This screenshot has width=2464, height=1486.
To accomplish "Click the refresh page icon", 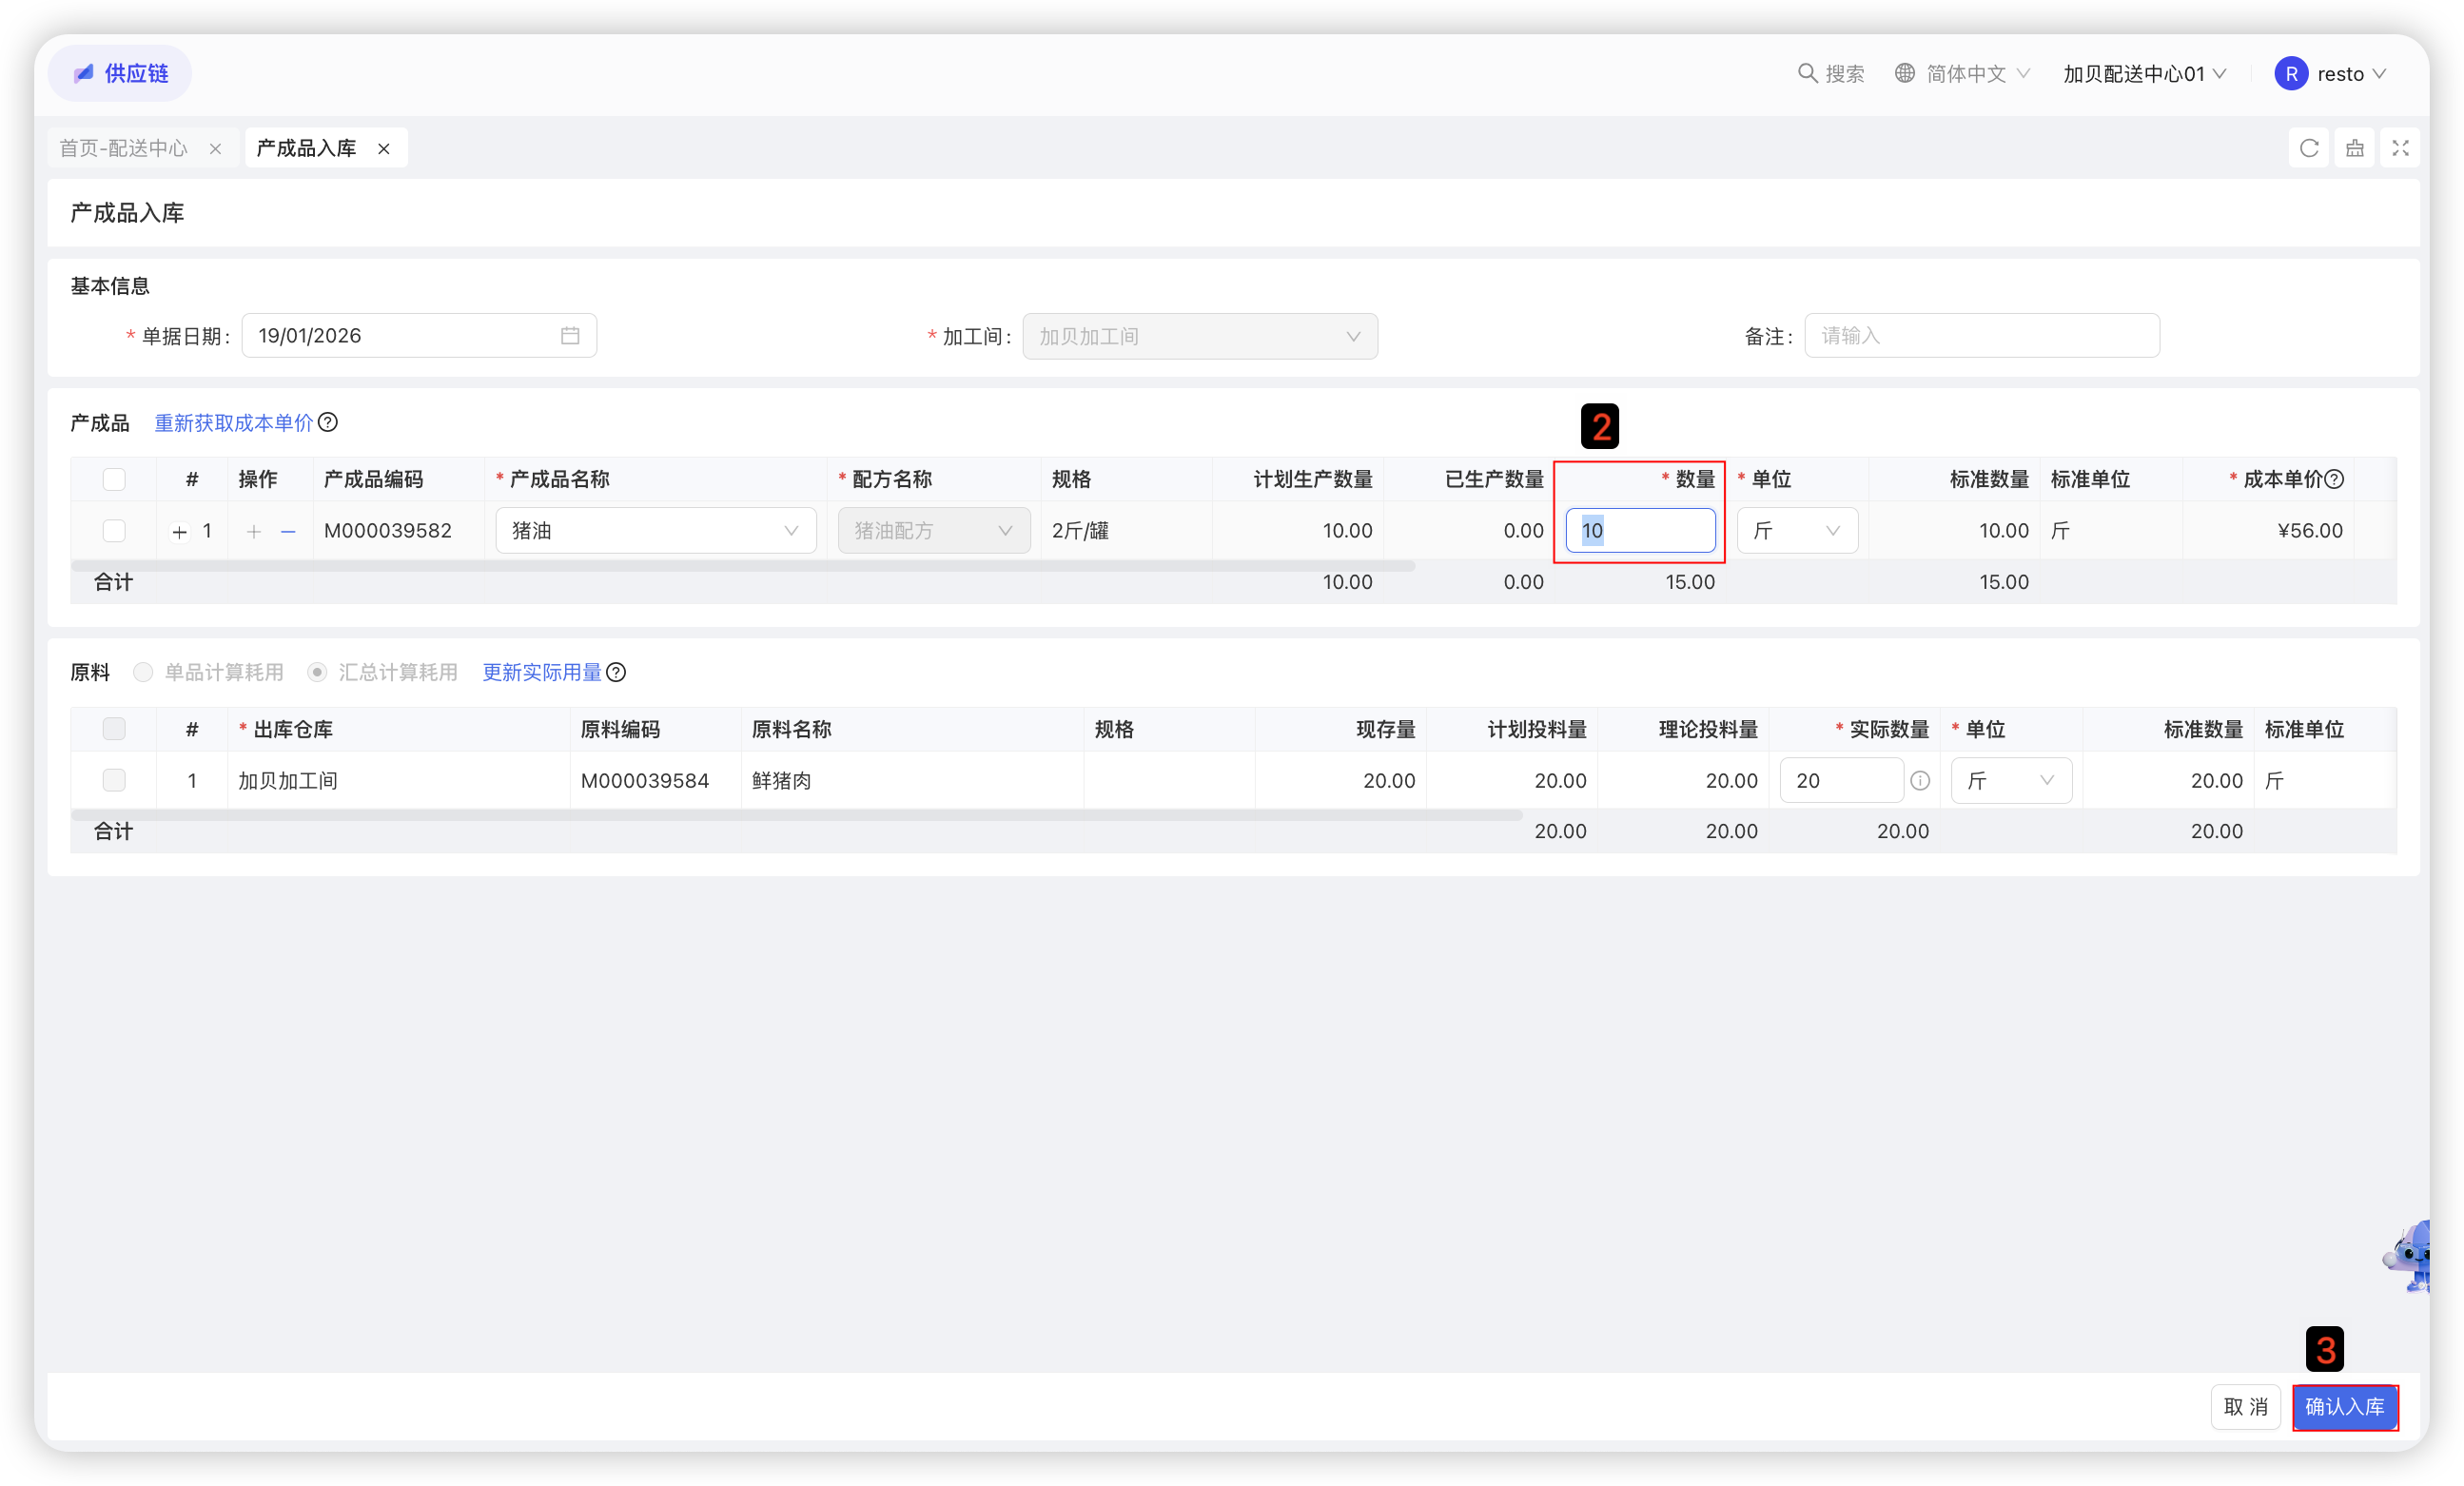I will (2309, 148).
